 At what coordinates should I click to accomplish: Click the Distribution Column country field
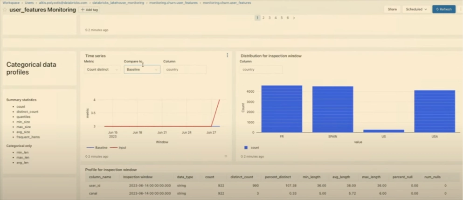pyautogui.click(x=261, y=69)
